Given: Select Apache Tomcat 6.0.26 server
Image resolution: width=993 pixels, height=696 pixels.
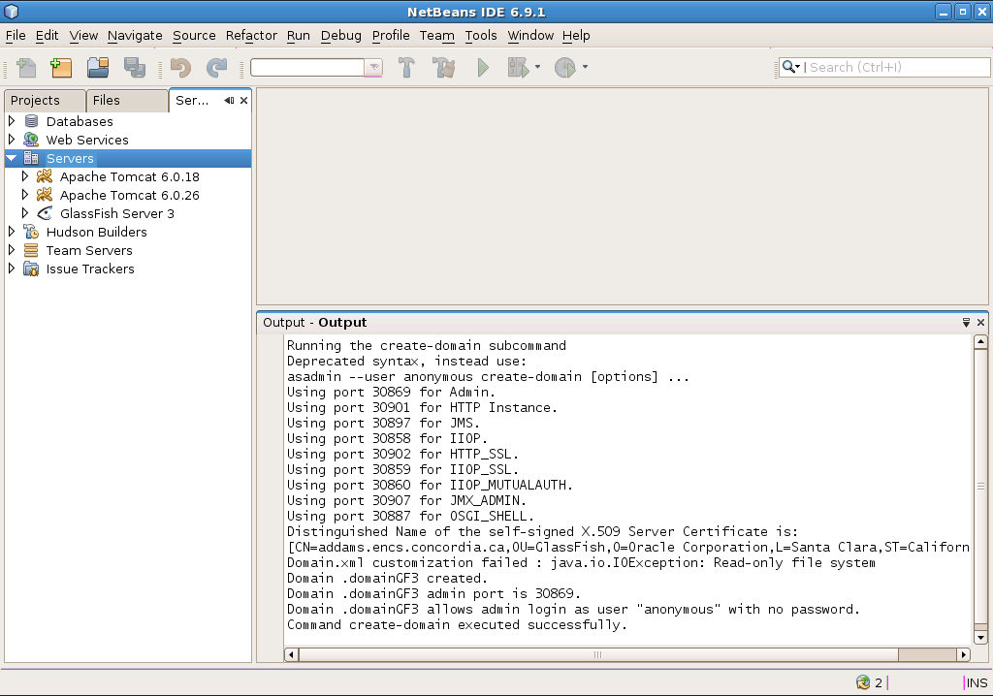Looking at the screenshot, I should (x=129, y=195).
